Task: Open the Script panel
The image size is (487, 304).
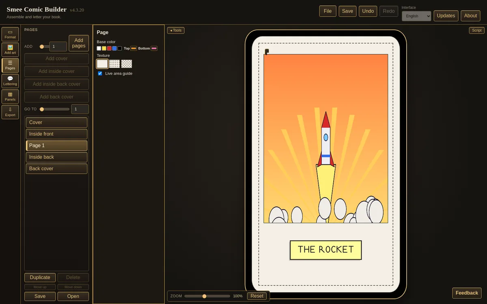Action: coord(476,30)
